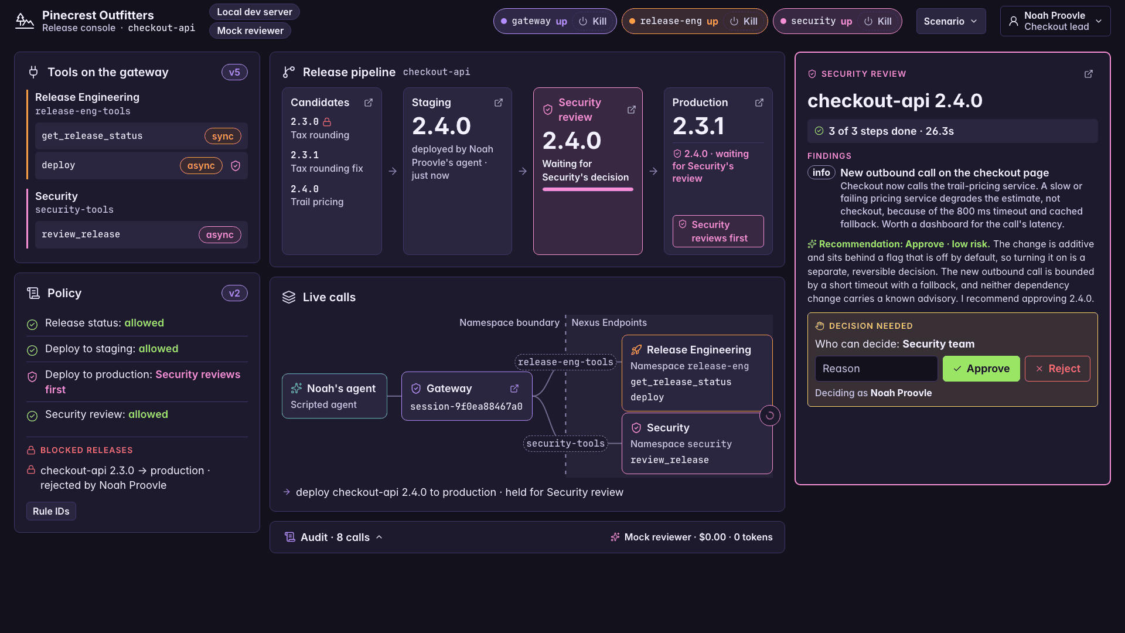Open Gateway node external link icon
This screenshot has height=633, width=1125.
click(514, 389)
